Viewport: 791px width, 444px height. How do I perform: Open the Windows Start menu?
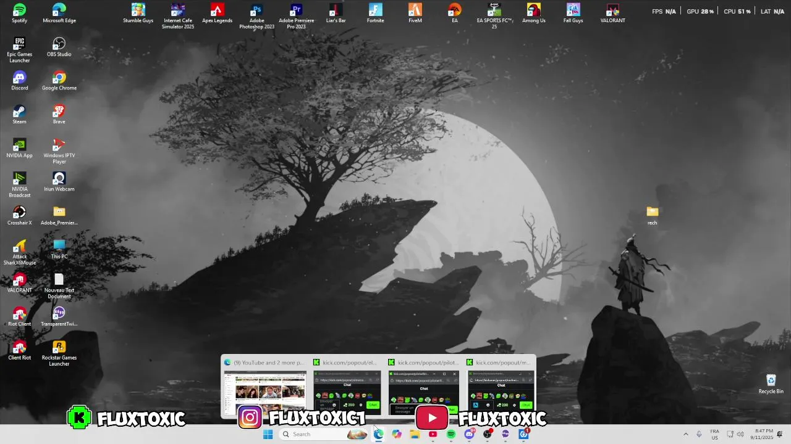pos(268,434)
